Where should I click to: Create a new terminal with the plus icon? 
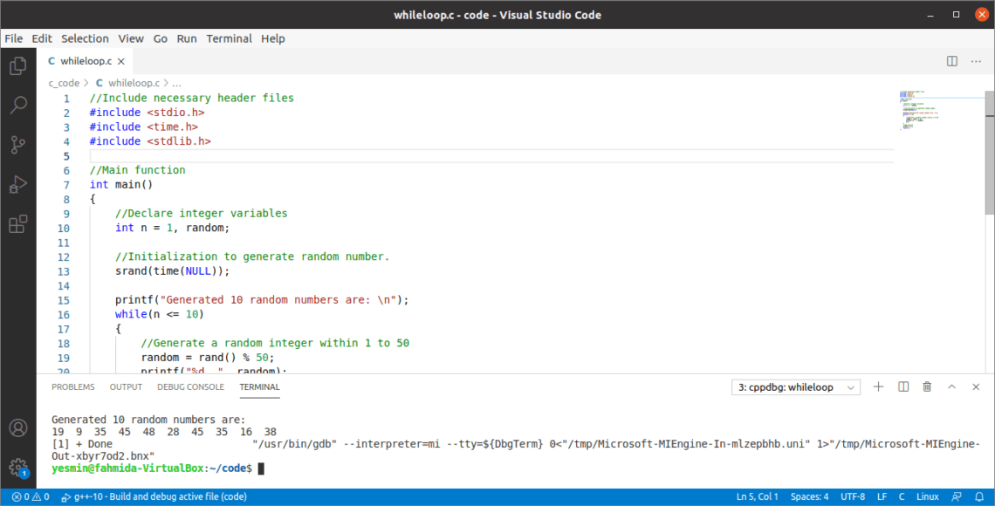[879, 386]
